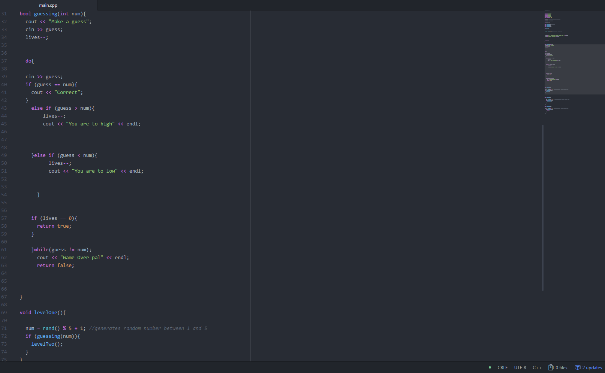Click the green status dot indicator
605x373 pixels.
pyautogui.click(x=490, y=367)
